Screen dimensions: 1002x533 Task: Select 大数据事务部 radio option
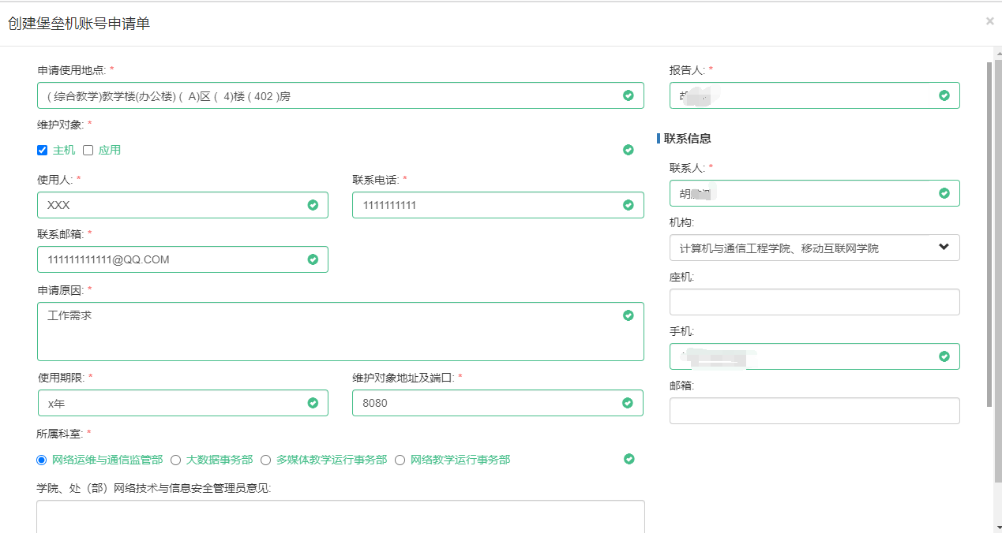click(176, 460)
